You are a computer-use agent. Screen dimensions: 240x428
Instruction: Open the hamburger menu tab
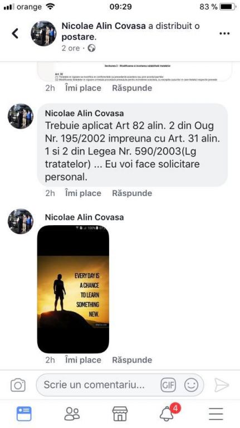(x=216, y=414)
